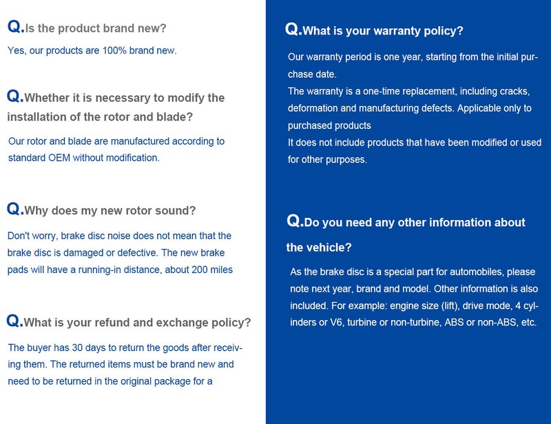Click the line 'ABS or non-ABS, etc.'
This screenshot has height=424, width=551.
[x=413, y=323]
